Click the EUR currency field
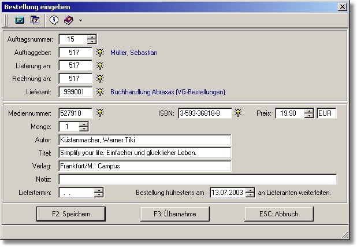 [x=326, y=113]
